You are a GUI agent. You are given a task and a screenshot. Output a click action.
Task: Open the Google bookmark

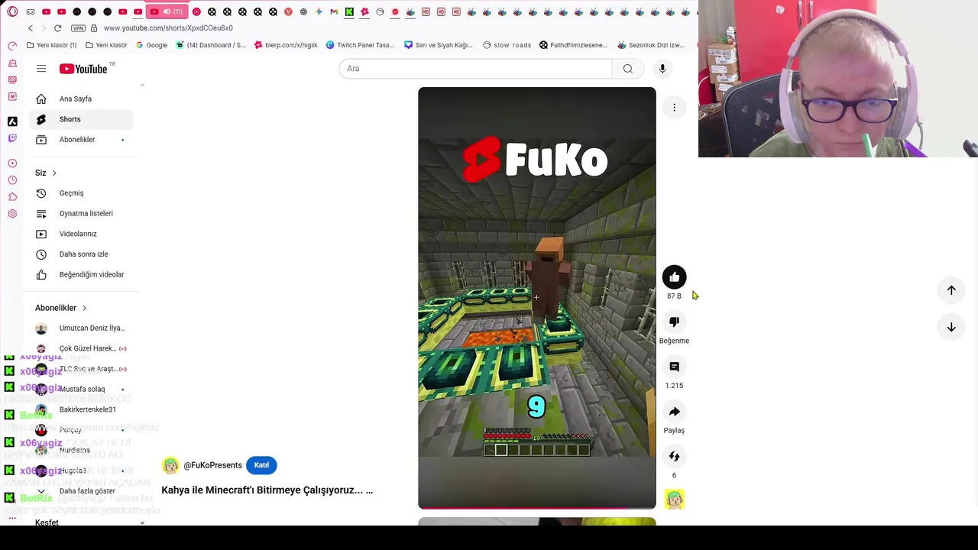tap(151, 45)
